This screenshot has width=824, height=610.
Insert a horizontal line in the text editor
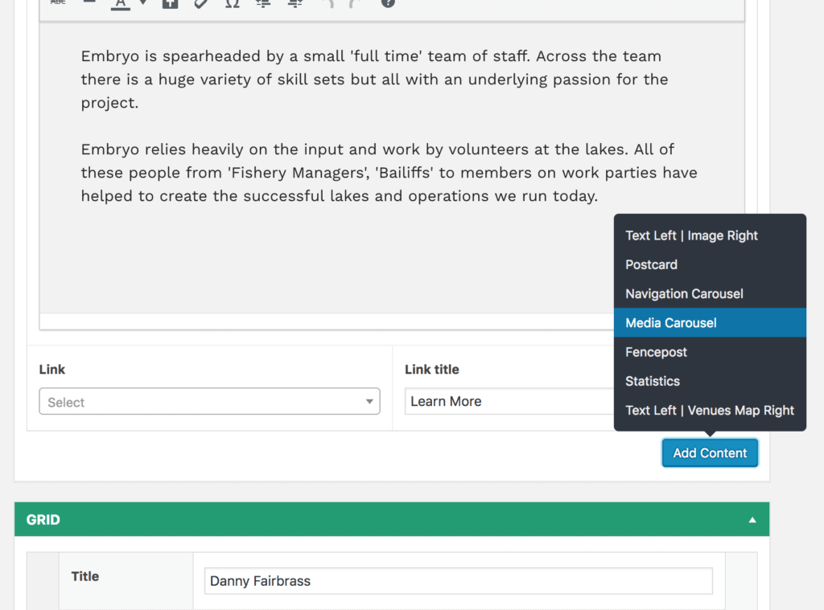(x=89, y=3)
